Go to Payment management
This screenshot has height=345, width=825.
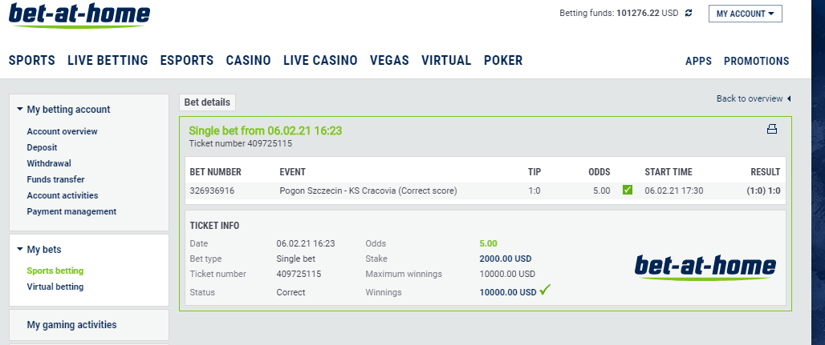coord(71,211)
